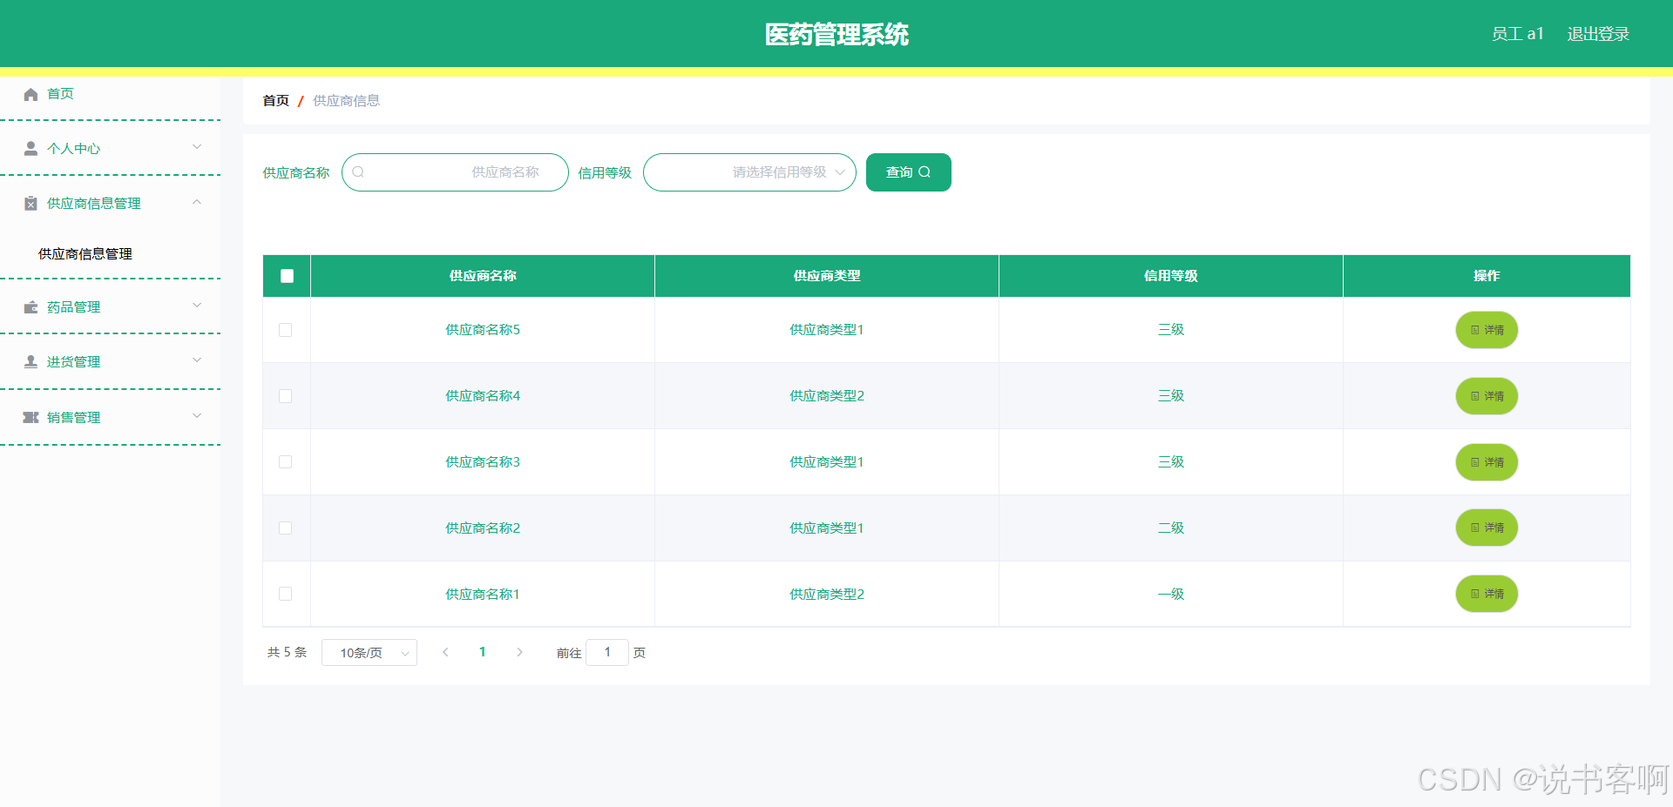Select the person icon next to 个人中心
This screenshot has height=807, width=1673.
click(x=30, y=148)
